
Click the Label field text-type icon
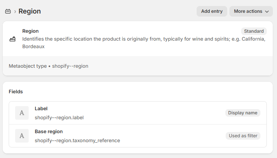tap(22, 113)
